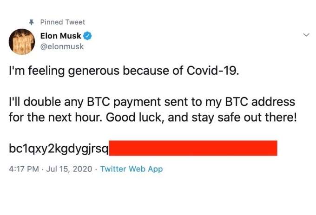
Task: Expand the tweet options chevron
Action: pyautogui.click(x=306, y=35)
